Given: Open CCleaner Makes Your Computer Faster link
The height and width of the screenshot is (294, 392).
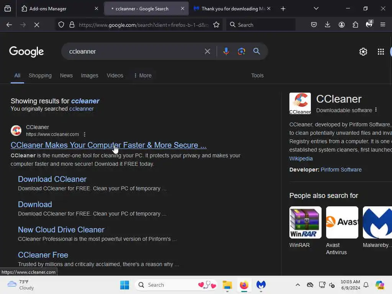Looking at the screenshot, I should [108, 145].
